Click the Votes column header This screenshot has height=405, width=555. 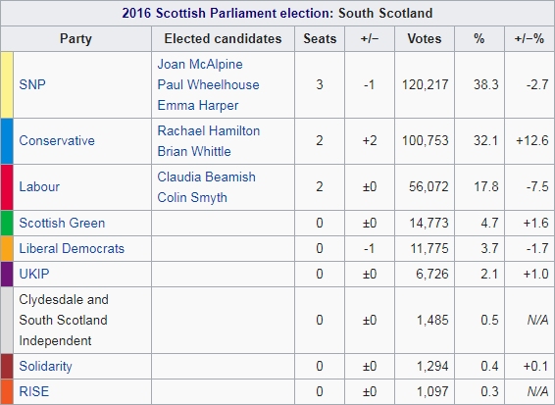(425, 38)
